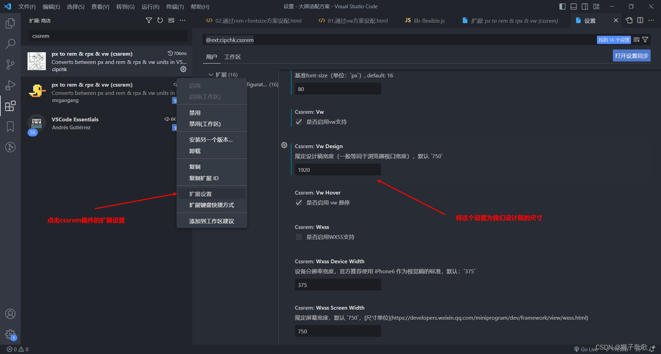
Task: Select the 工作区 settings scope tab
Action: [232, 57]
